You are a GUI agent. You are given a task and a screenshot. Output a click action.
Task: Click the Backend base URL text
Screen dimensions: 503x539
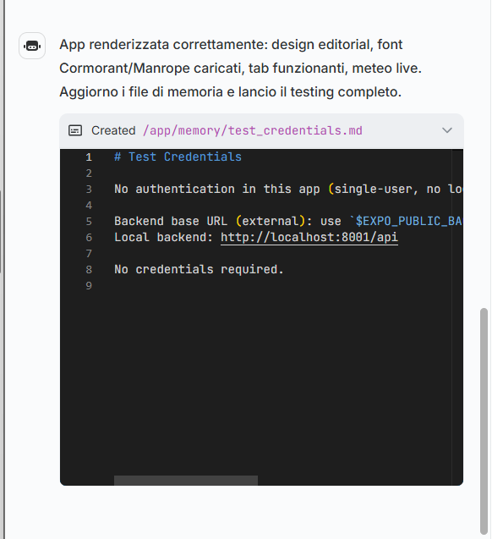[x=171, y=221]
